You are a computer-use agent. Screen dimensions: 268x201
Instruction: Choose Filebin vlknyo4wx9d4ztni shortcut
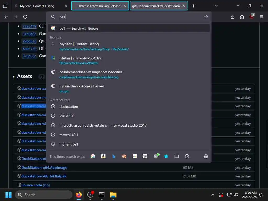129,60
